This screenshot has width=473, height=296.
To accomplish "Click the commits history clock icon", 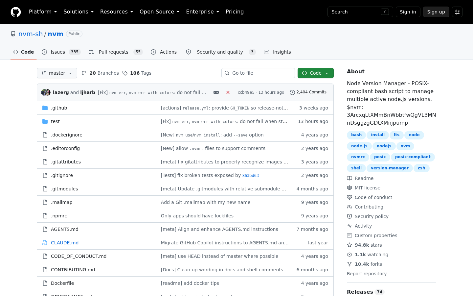I will tap(292, 92).
